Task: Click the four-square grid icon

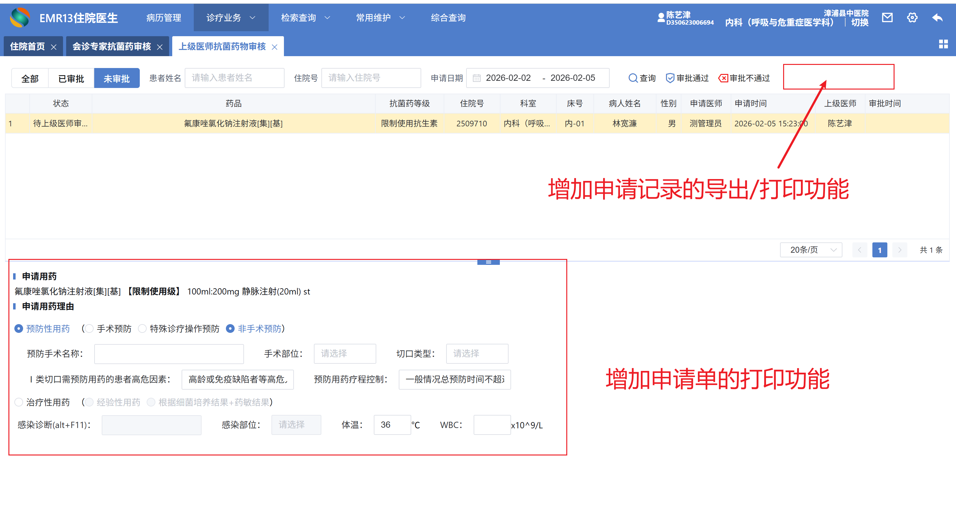Action: coord(943,45)
